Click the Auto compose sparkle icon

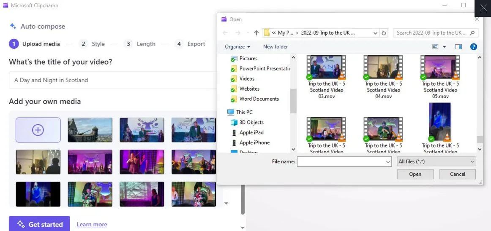point(13,26)
